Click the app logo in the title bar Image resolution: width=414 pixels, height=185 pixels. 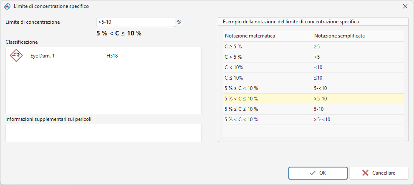[x=7, y=7]
